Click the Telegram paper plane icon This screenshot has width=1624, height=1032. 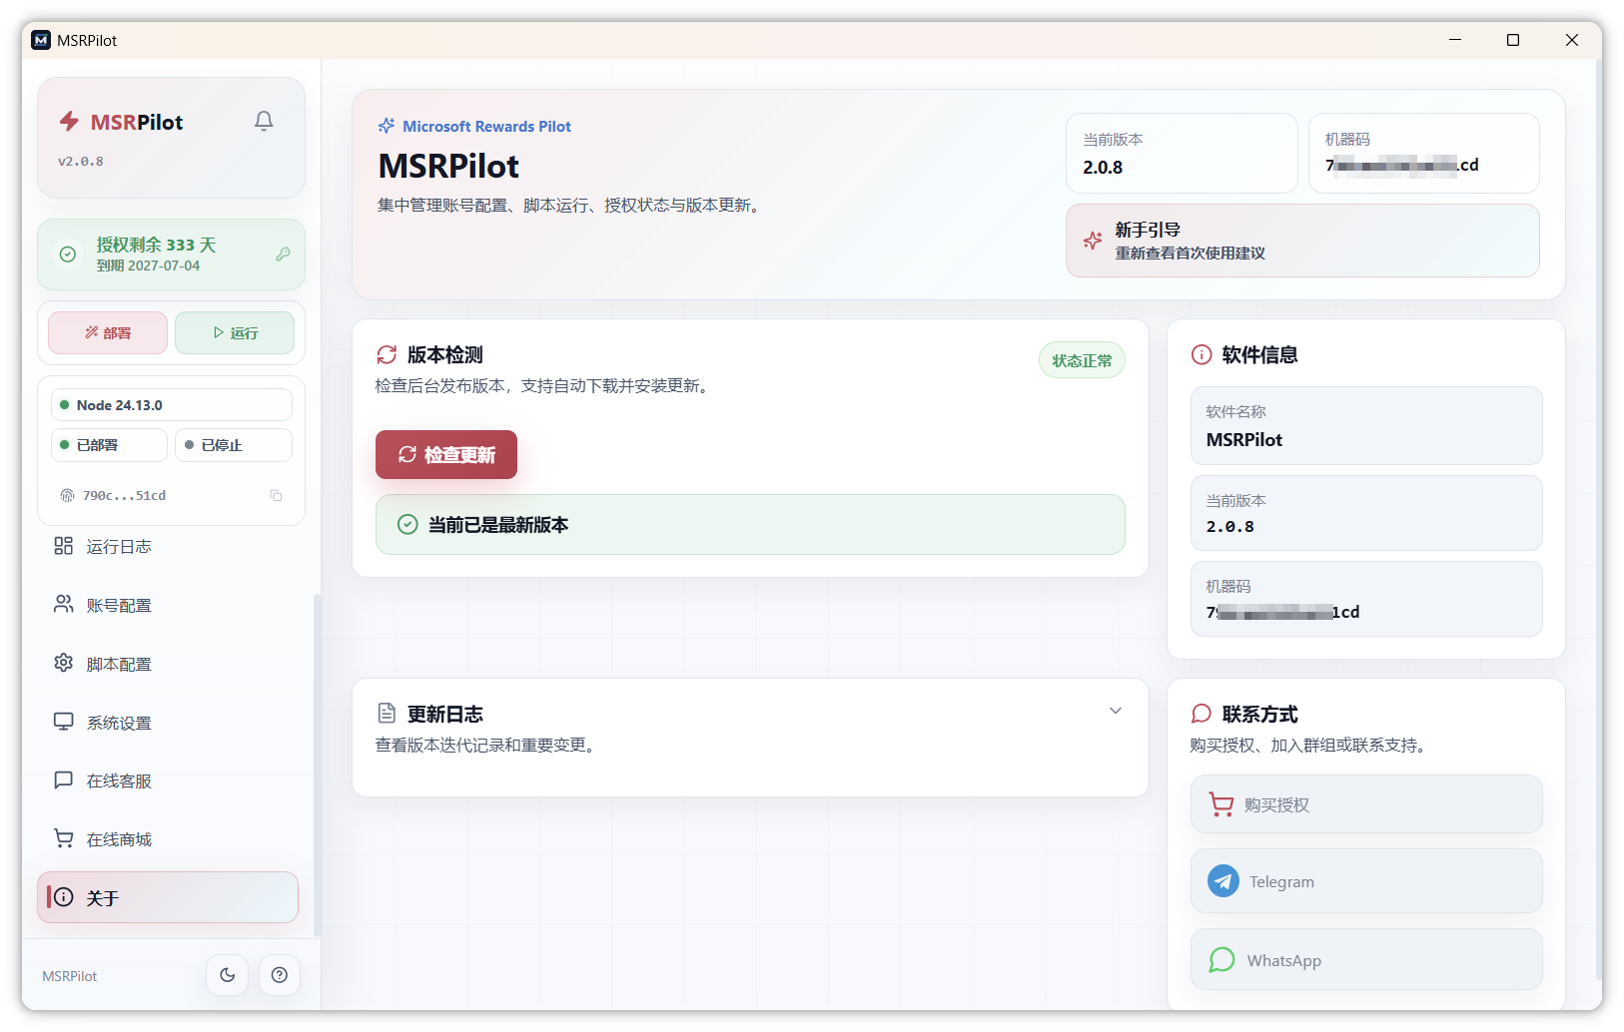1223,881
